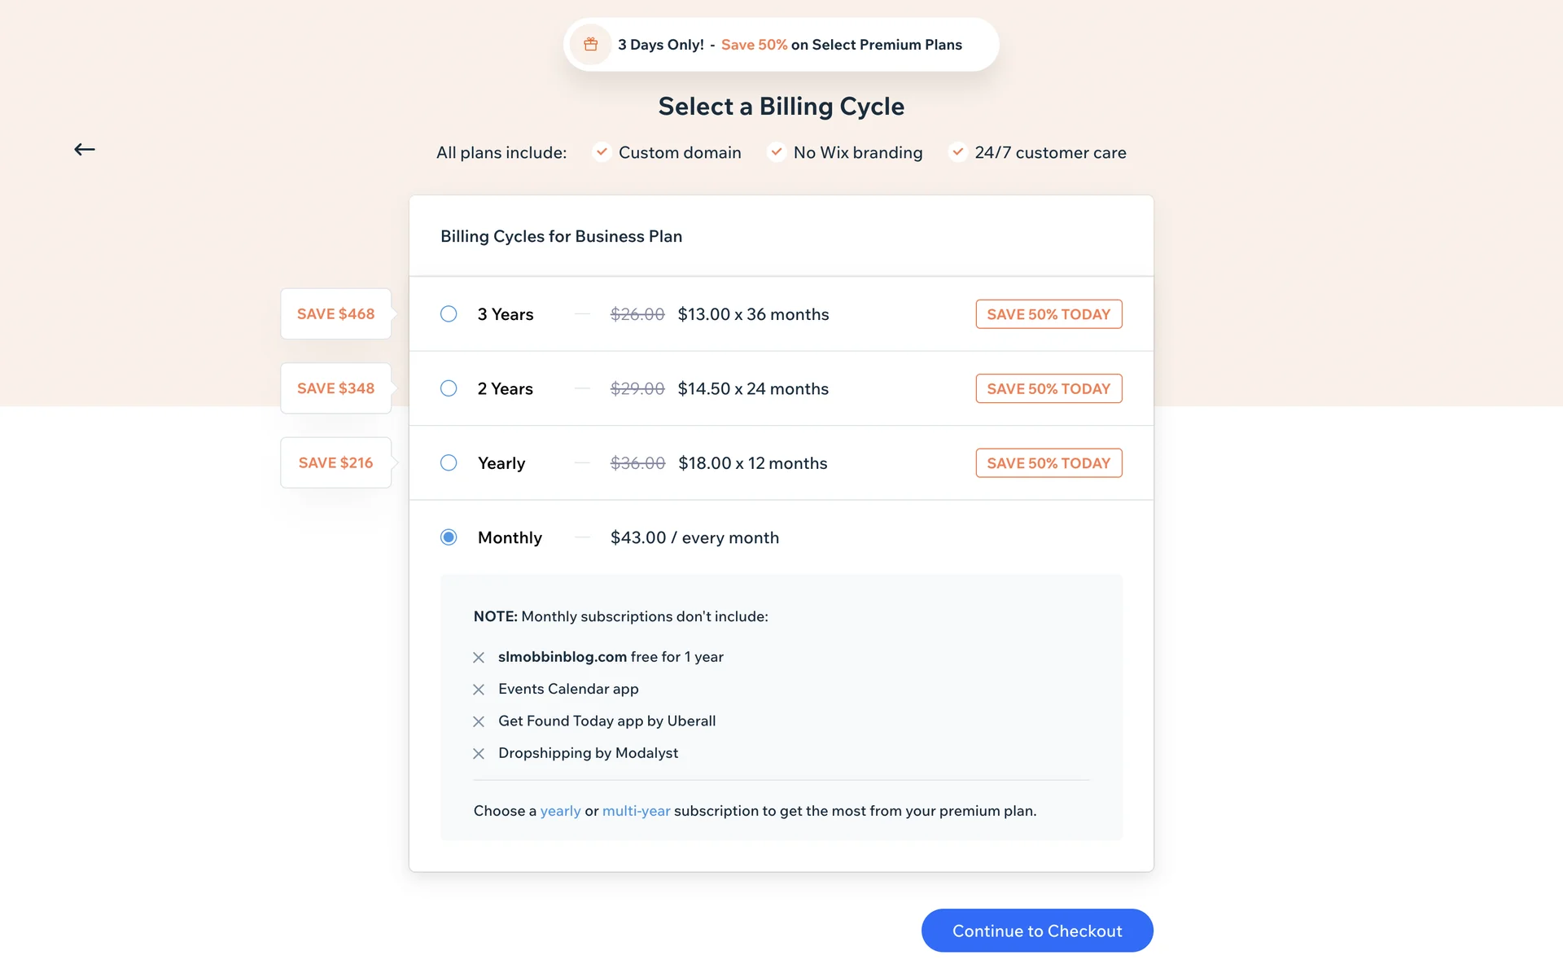Open the yearly subscription link
The image size is (1563, 977).
[x=560, y=811]
